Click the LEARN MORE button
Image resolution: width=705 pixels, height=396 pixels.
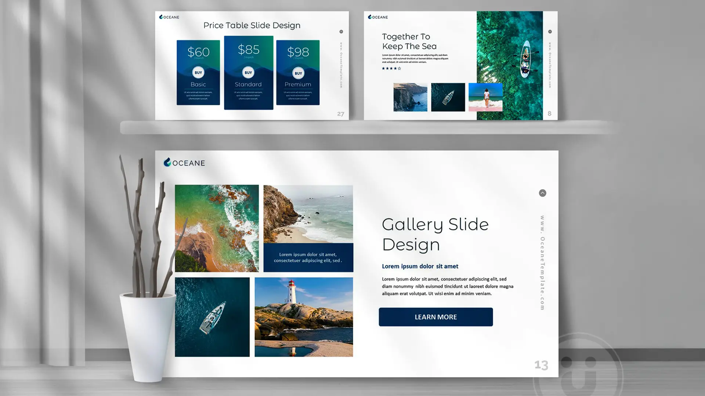435,317
